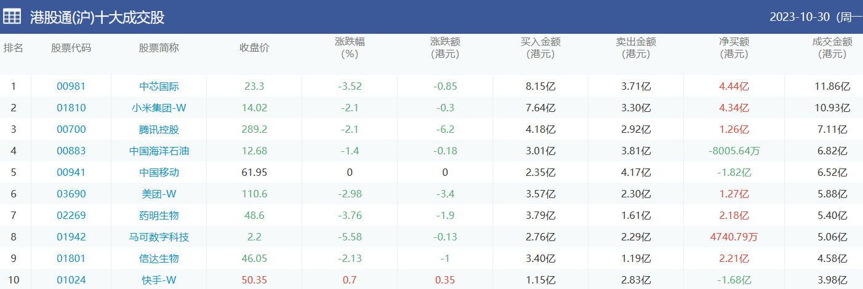The width and height of the screenshot is (863, 289).
Task: Select 腾讯控股 stock link
Action: 159,130
